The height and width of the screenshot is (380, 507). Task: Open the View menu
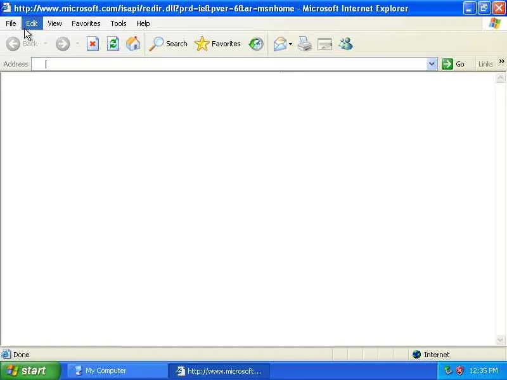coord(55,23)
